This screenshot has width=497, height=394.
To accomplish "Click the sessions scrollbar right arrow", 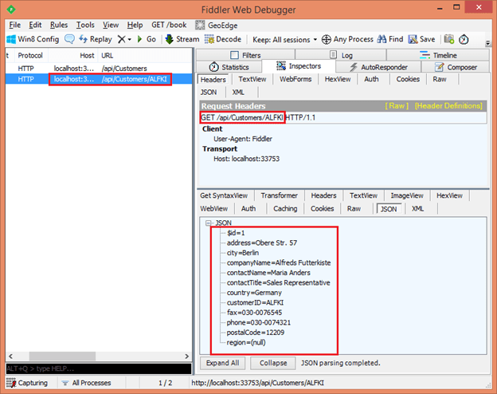I will 187,357.
